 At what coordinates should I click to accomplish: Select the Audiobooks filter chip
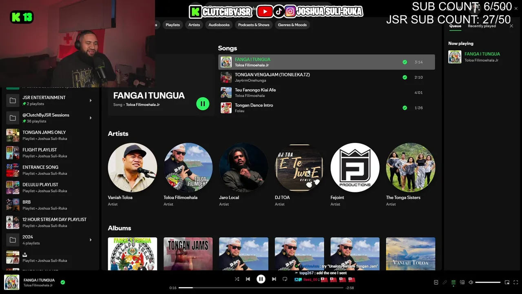coord(219,25)
